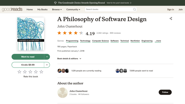185x104 pixels.
Task: Click the search magnifier icon
Action: (x=134, y=9)
